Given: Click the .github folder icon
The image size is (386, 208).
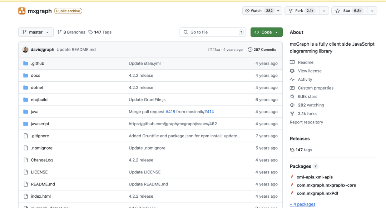Looking at the screenshot, I should click(26, 64).
